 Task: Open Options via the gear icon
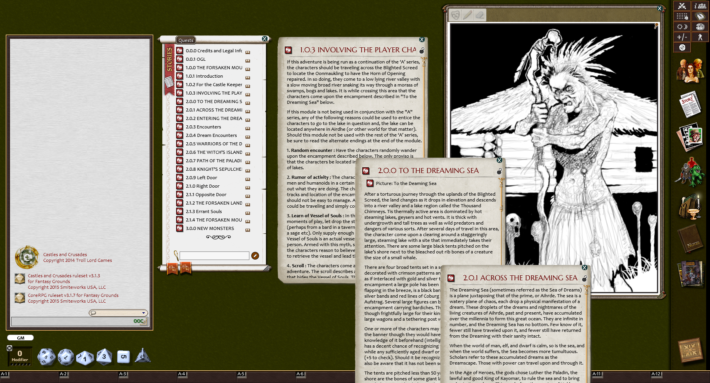(682, 47)
